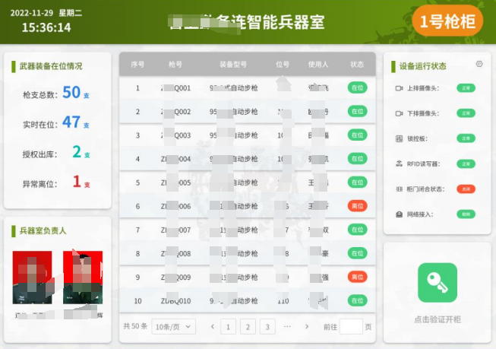Click 设备运行状态 panel title
Image resolution: width=496 pixels, height=349 pixels.
pos(422,66)
